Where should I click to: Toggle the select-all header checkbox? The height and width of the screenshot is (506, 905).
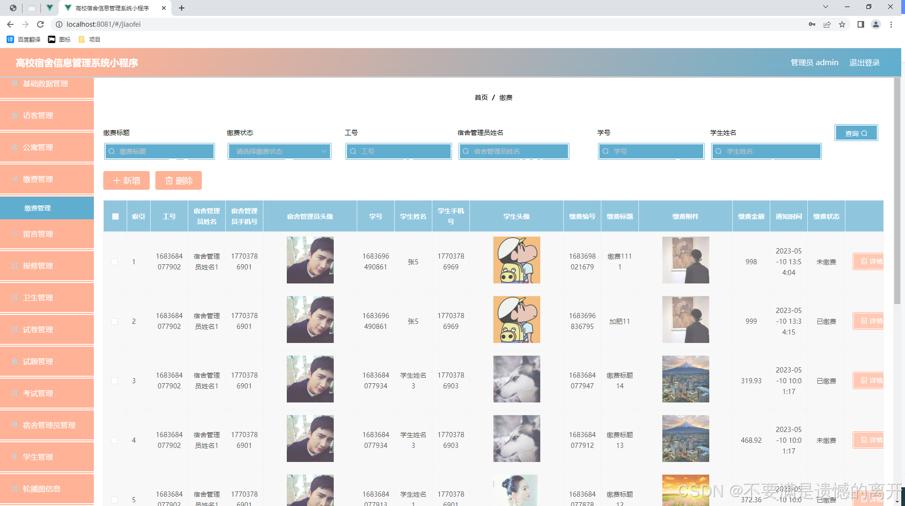pos(115,216)
